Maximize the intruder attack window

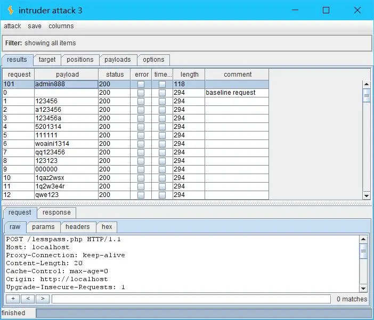pyautogui.click(x=326, y=10)
